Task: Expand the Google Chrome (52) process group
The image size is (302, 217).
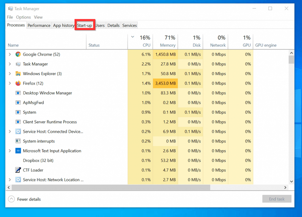Action: tap(10, 54)
